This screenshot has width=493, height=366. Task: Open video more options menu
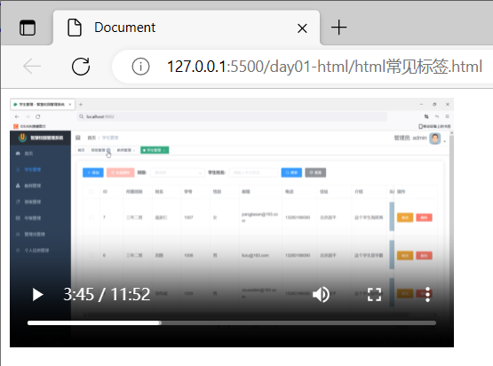[427, 295]
